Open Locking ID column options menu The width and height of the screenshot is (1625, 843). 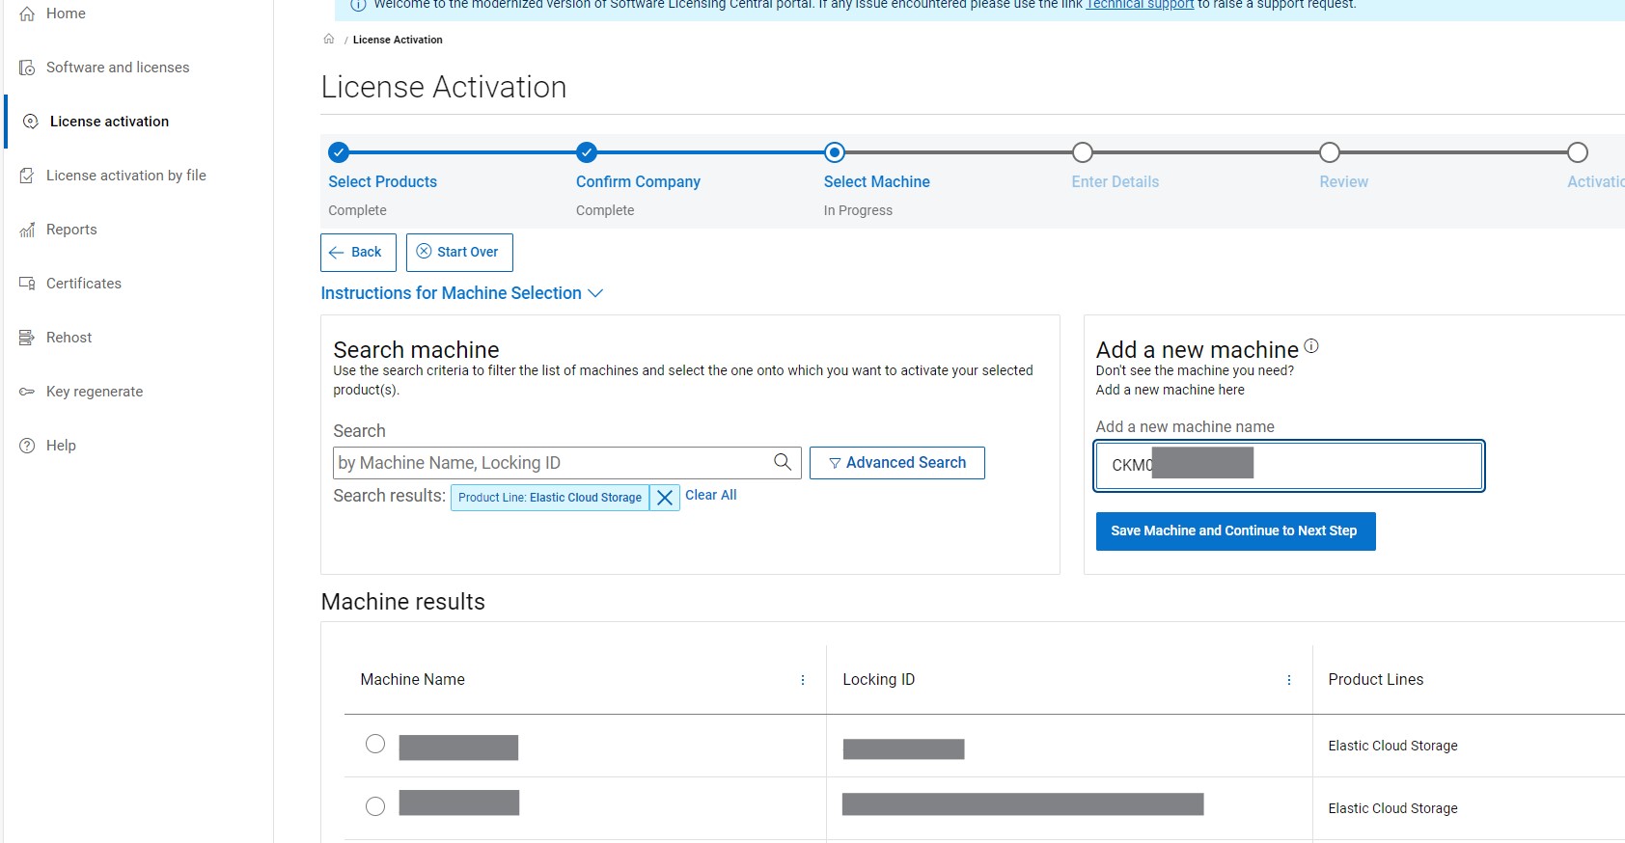point(1288,680)
